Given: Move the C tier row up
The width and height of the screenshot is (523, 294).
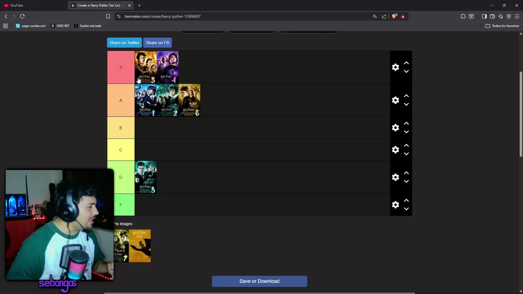Looking at the screenshot, I should pyautogui.click(x=406, y=146).
